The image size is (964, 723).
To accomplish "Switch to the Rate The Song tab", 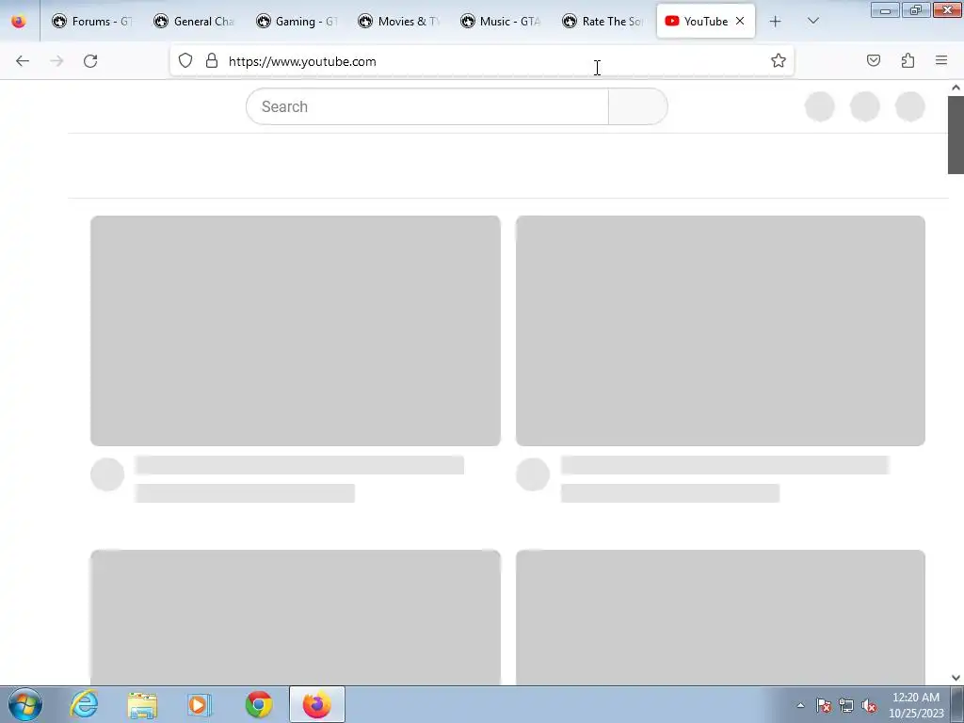I will click(603, 22).
